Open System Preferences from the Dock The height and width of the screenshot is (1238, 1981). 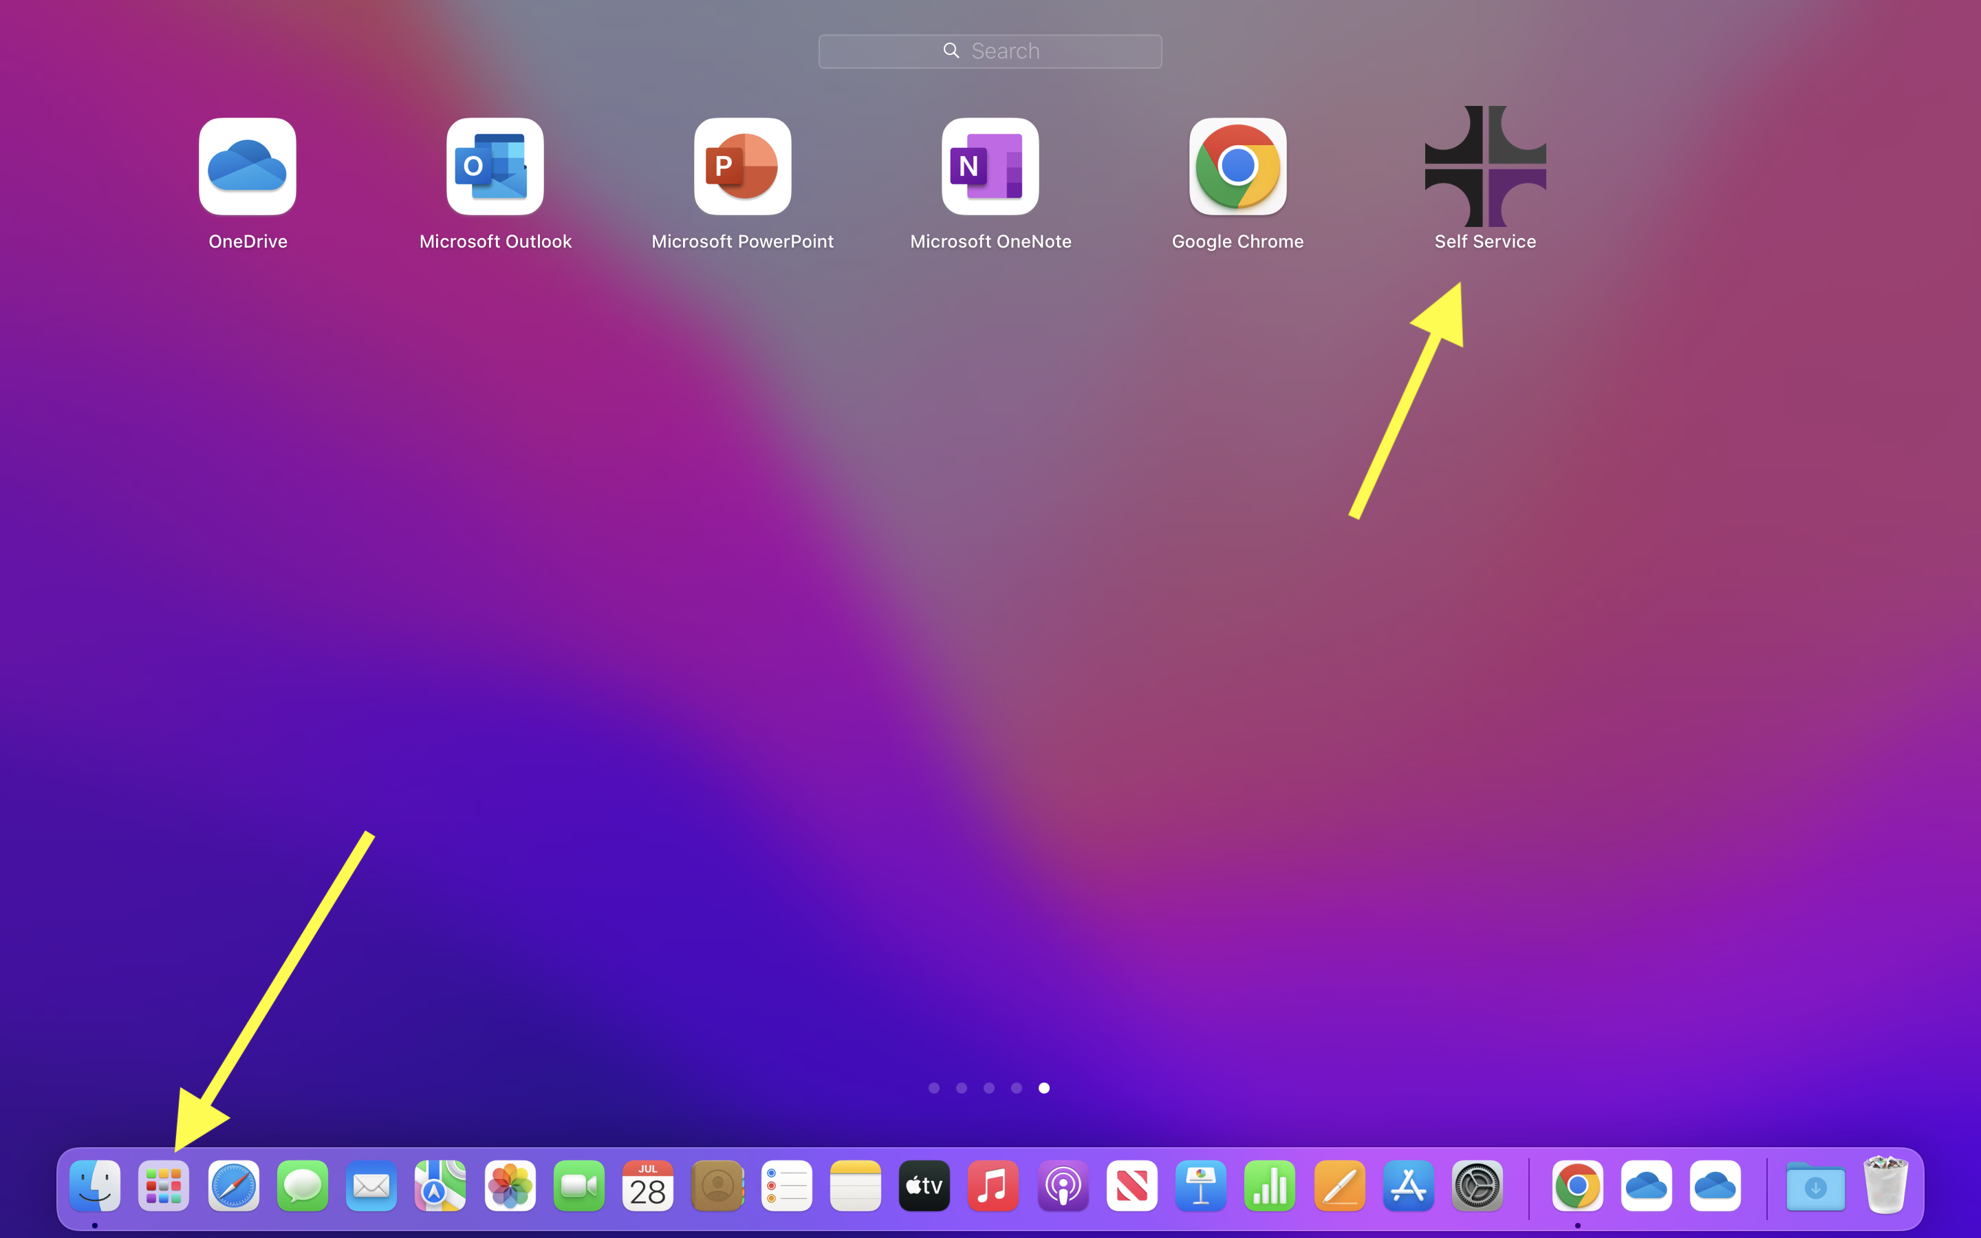point(1477,1186)
